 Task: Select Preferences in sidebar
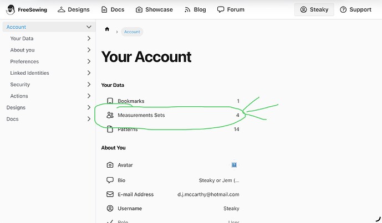24,61
